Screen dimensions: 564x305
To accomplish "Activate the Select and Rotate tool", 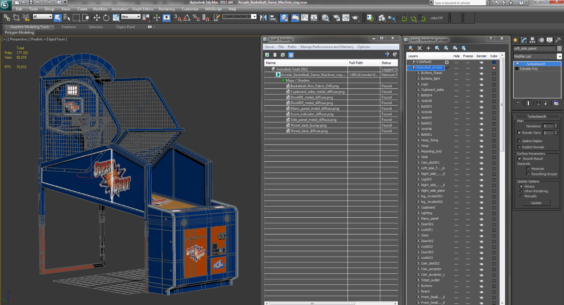I will [x=106, y=18].
